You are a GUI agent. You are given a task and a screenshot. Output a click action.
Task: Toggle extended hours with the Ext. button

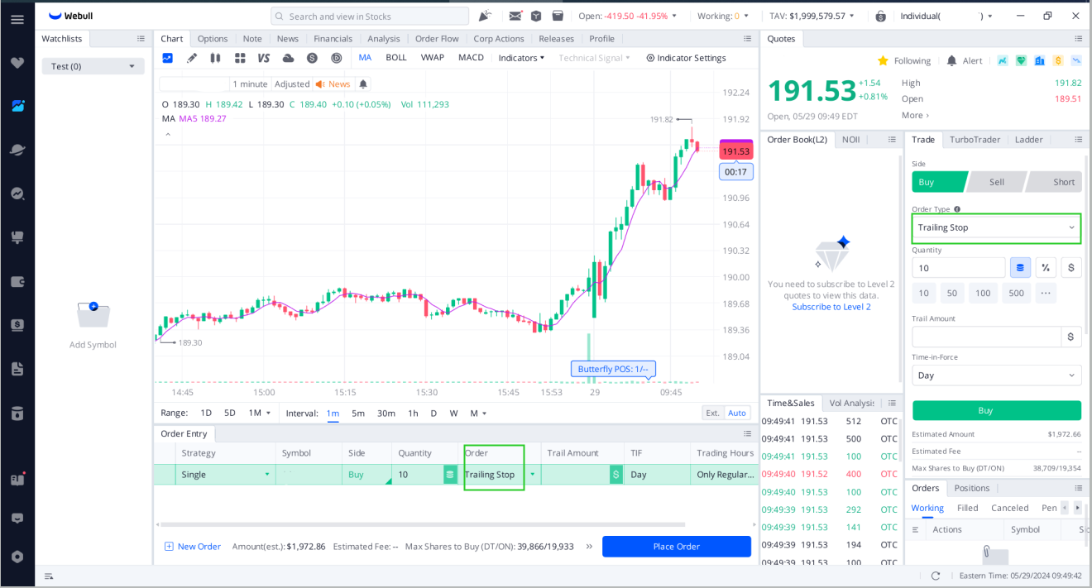tap(712, 413)
